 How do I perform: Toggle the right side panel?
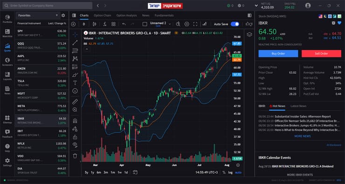tap(249, 15)
